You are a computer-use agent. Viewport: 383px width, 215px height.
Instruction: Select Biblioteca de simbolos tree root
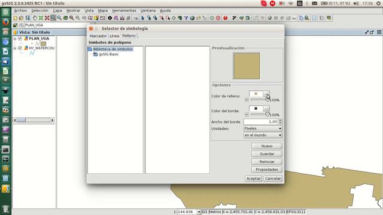(110, 49)
